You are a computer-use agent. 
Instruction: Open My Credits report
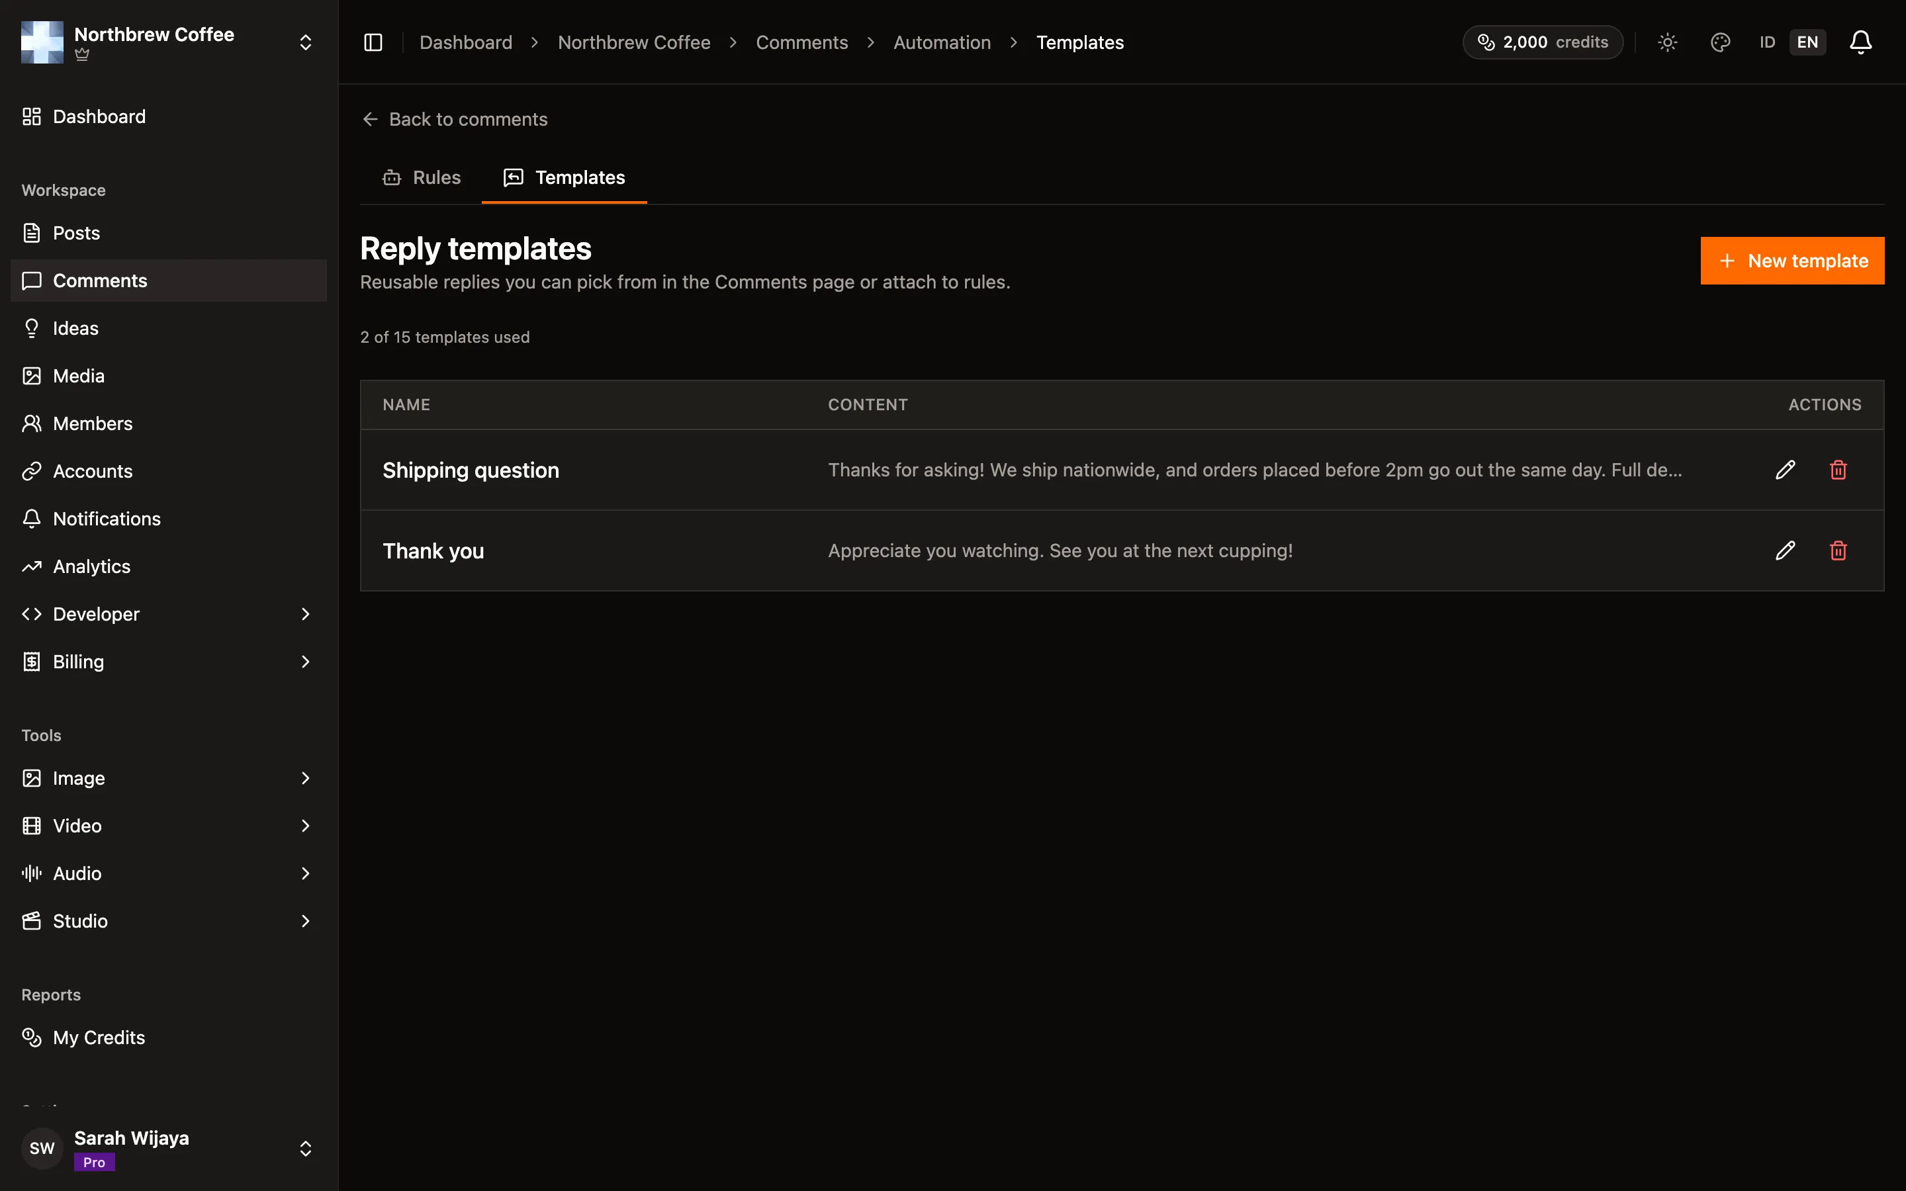169,1037
